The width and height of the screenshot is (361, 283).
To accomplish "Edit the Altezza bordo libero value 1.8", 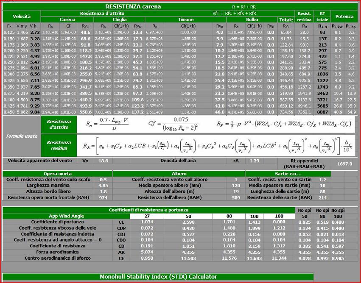I will click(x=103, y=191).
